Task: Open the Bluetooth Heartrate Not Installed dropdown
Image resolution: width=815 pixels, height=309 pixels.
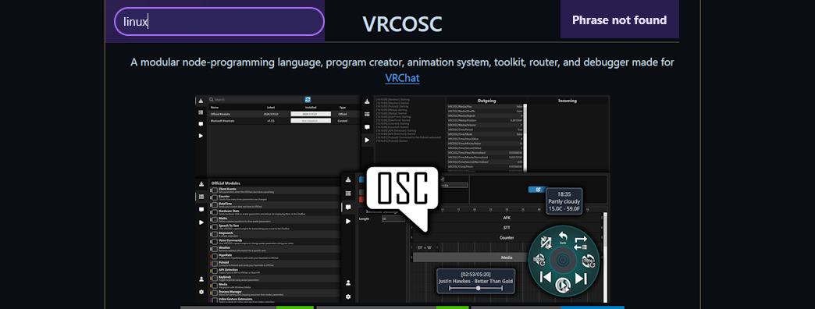Action: (x=310, y=120)
